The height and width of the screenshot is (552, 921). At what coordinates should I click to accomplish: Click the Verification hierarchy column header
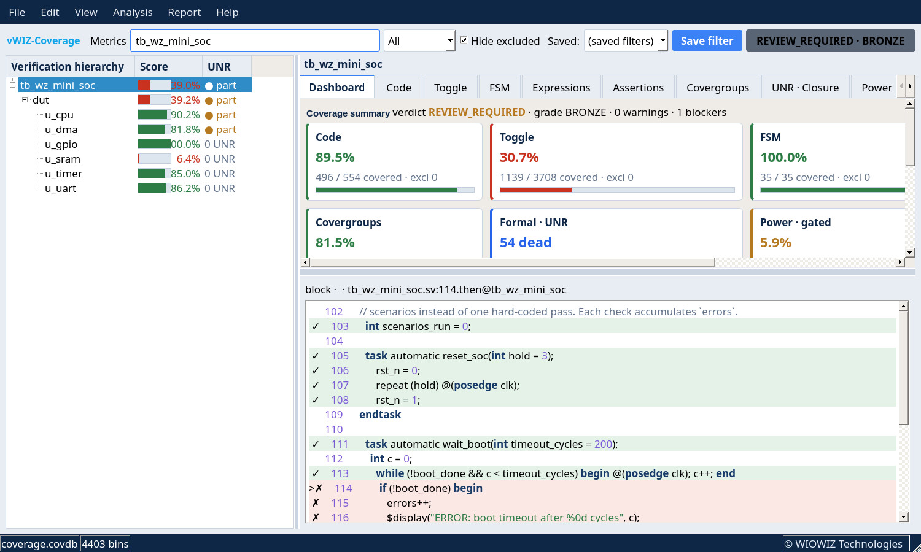[x=71, y=66]
